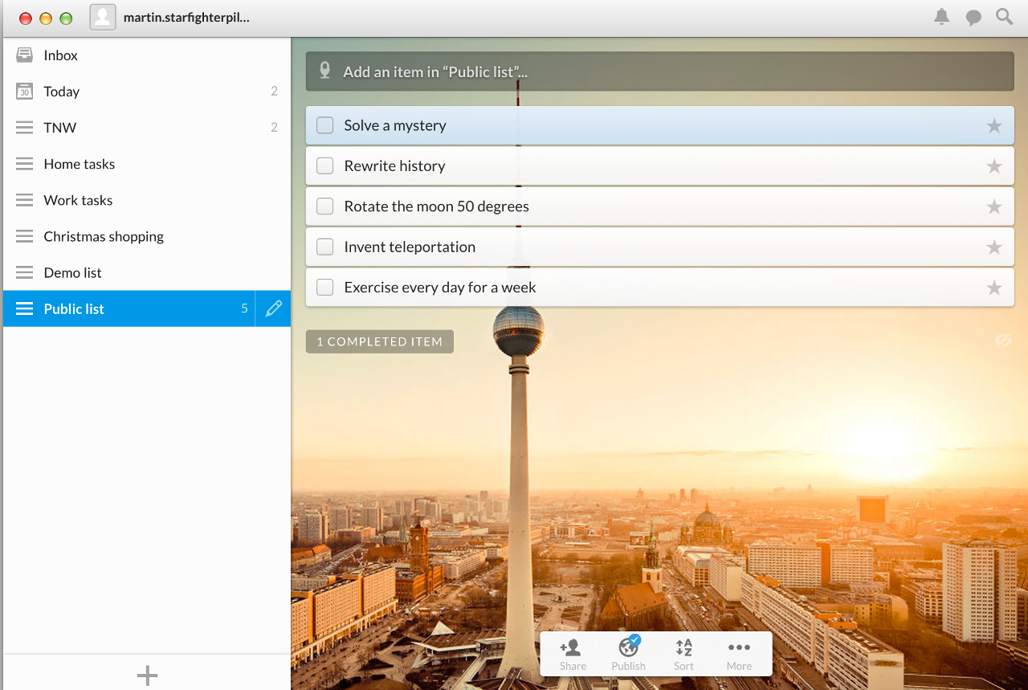Open the Christmas shopping list
This screenshot has width=1028, height=690.
tap(104, 236)
